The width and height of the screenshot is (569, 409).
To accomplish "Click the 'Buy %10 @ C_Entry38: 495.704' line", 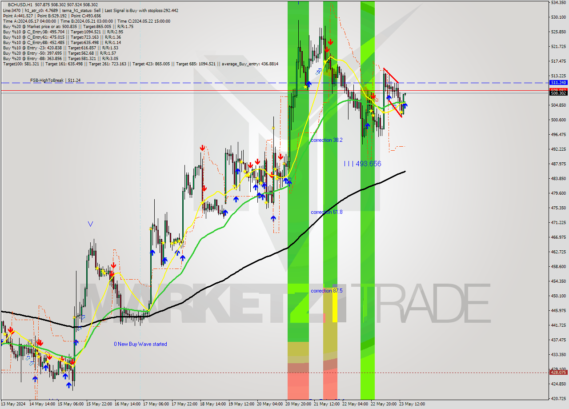I will 63,32.
